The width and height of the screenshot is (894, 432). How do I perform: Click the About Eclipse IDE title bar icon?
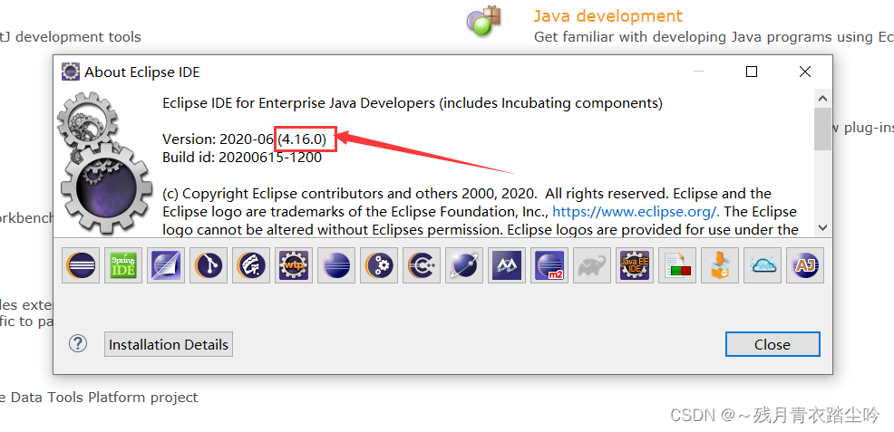tap(70, 72)
